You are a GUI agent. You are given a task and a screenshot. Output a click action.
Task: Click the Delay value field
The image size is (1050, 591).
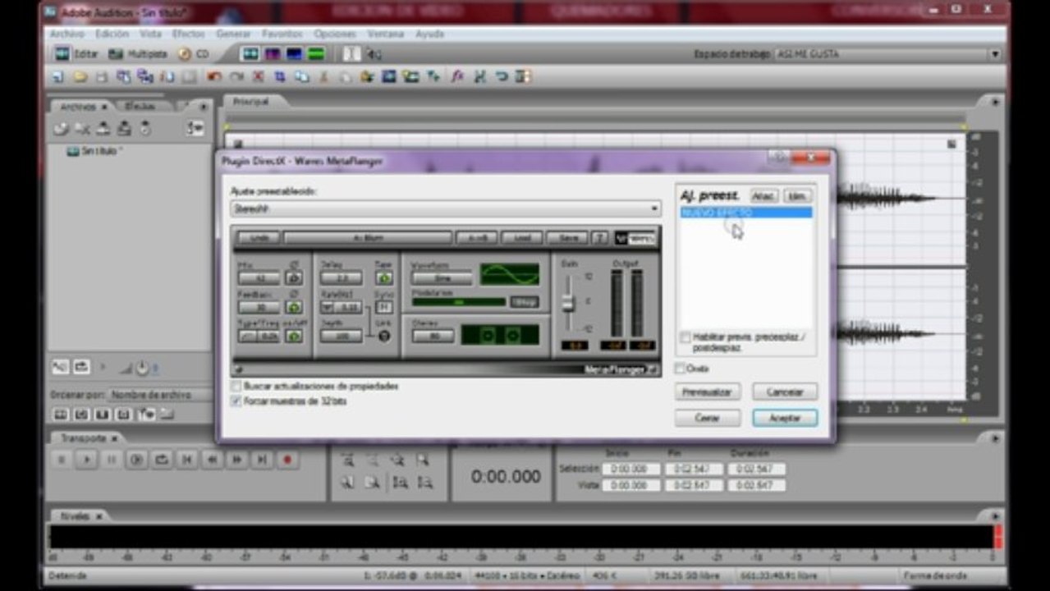tap(341, 278)
